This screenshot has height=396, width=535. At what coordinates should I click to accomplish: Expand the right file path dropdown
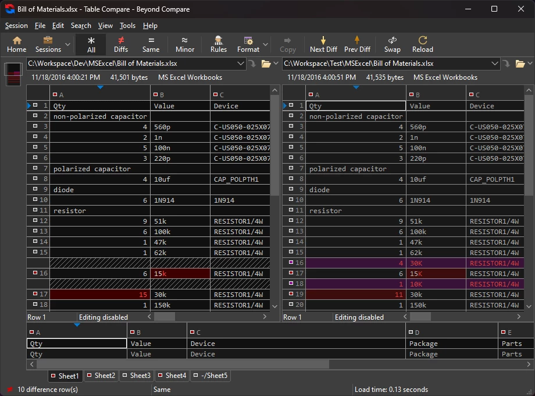[495, 63]
